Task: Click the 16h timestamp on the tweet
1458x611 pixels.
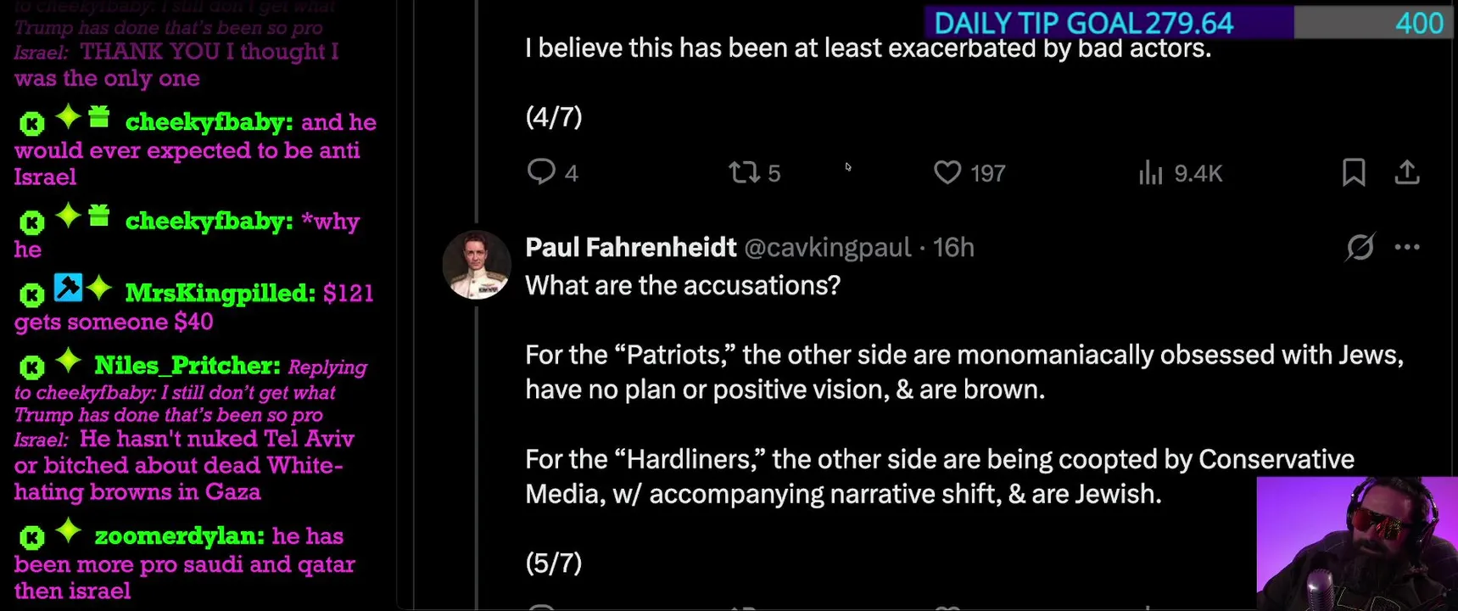Action: (953, 248)
